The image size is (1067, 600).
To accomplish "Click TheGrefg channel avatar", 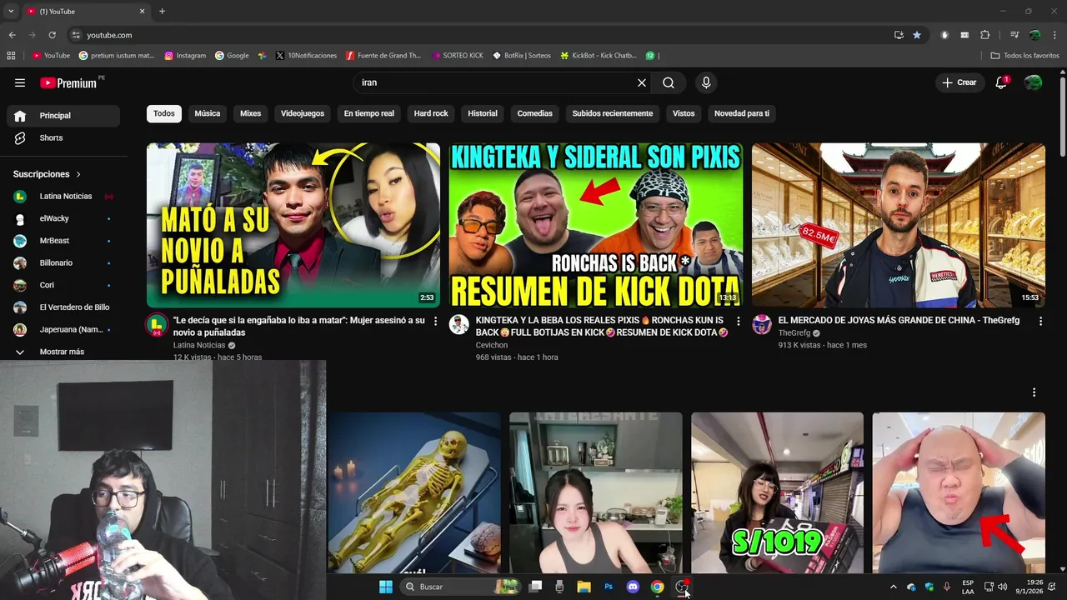I will point(762,325).
